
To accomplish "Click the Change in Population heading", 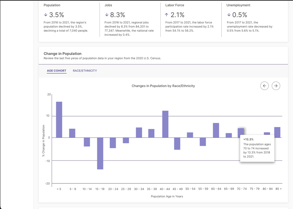I will coord(63,54).
